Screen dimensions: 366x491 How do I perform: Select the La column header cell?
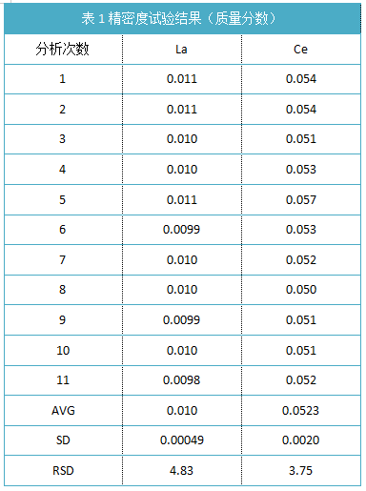[182, 50]
